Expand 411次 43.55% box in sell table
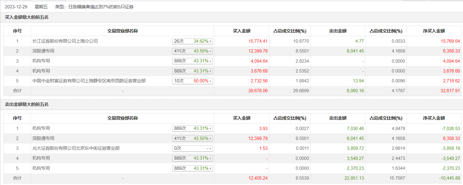 210,138
